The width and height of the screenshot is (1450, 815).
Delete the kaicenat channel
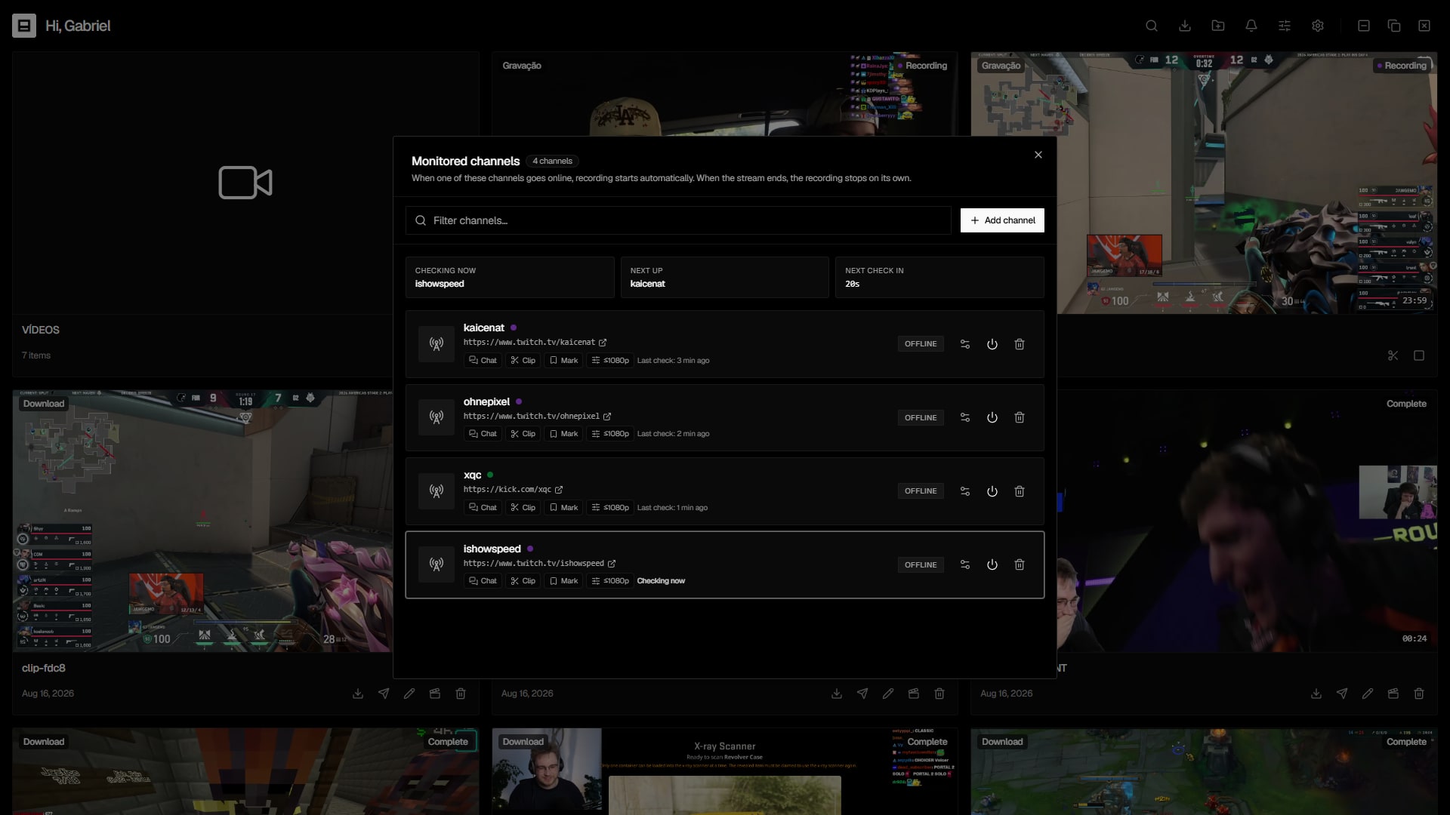1020,344
